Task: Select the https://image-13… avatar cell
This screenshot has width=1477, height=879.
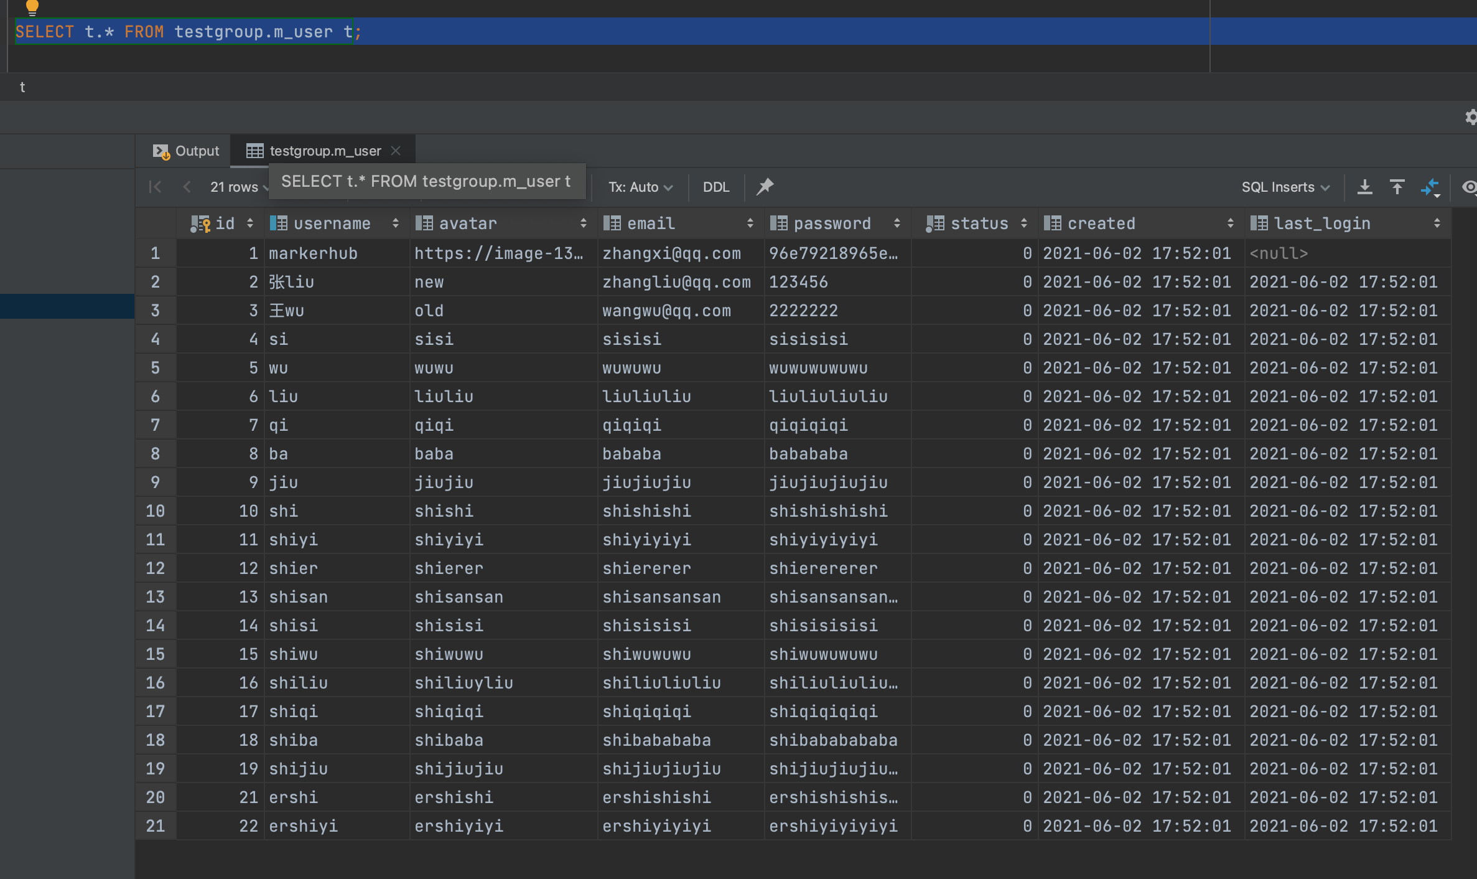Action: pos(503,253)
